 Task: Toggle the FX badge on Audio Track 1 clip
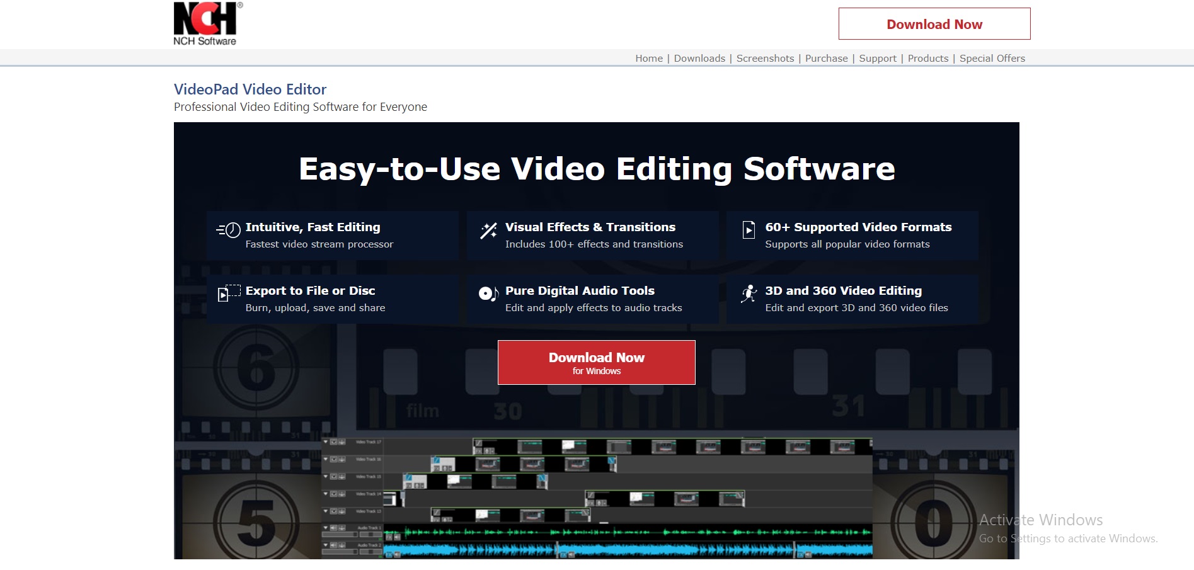tap(390, 537)
